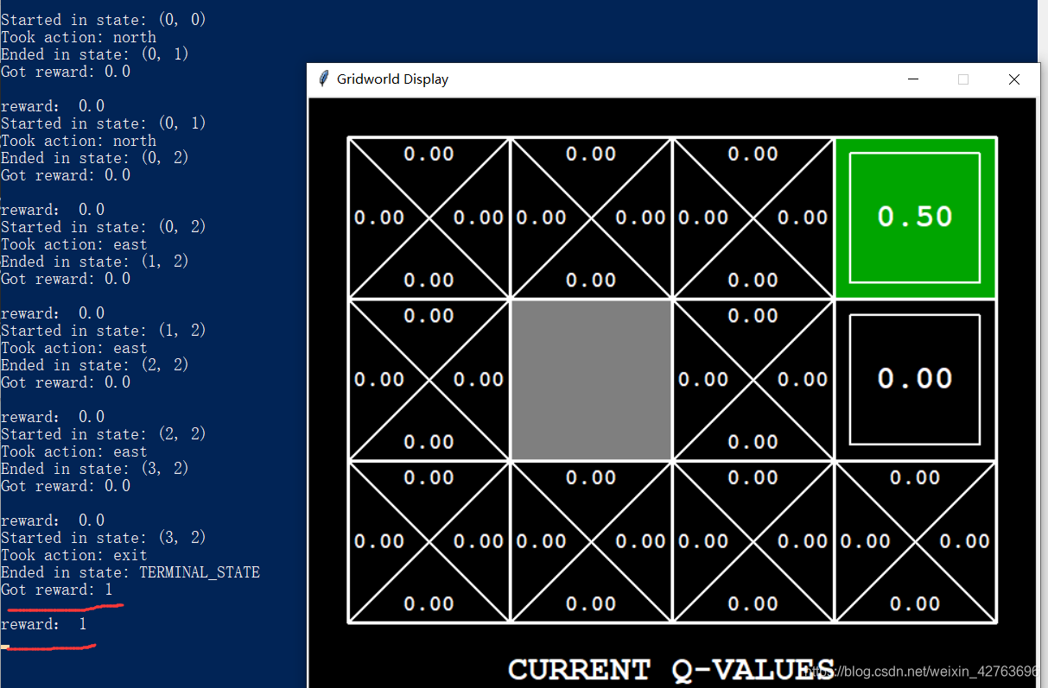This screenshot has width=1048, height=688.
Task: Click the Tk feather icon in Gridworld Display title bar
Action: (324, 79)
